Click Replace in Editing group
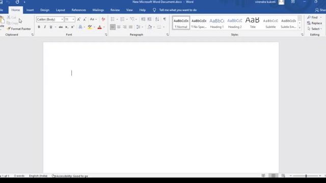This screenshot has height=183, width=326. pyautogui.click(x=314, y=23)
